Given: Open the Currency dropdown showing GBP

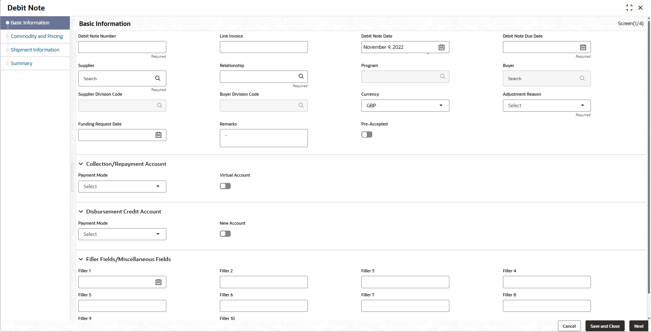Looking at the screenshot, I should (x=405, y=105).
